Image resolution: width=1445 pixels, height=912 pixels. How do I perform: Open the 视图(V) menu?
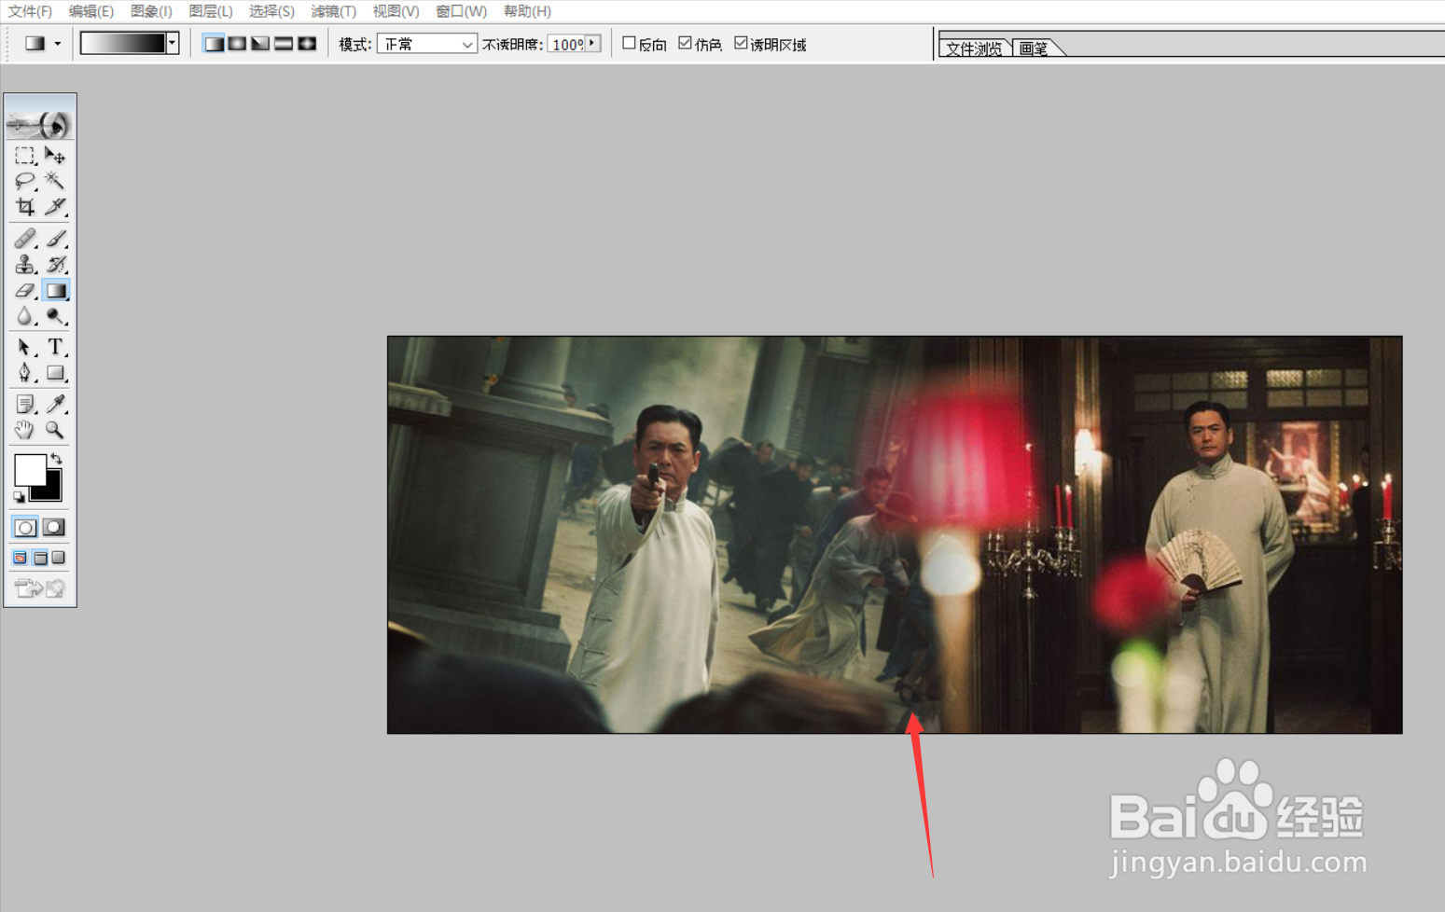click(396, 11)
